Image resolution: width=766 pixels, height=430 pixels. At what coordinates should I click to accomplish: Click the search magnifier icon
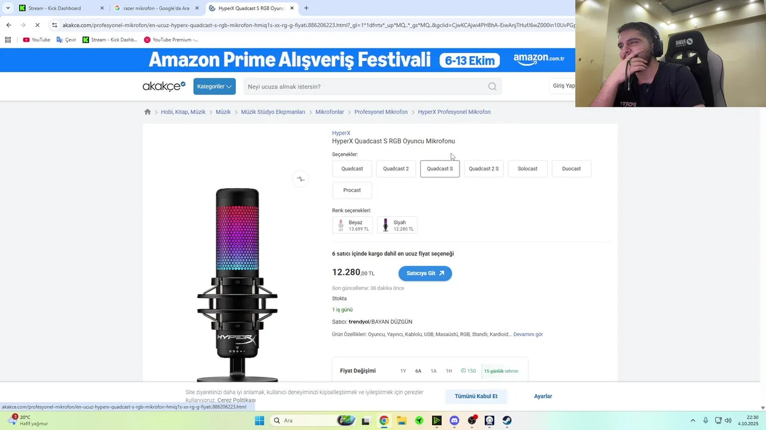[492, 87]
